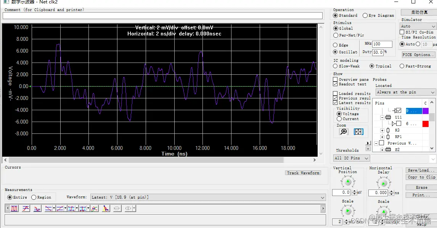Select Per-Net/Pin stimulus option
The image size is (437, 228).
tap(336, 35)
